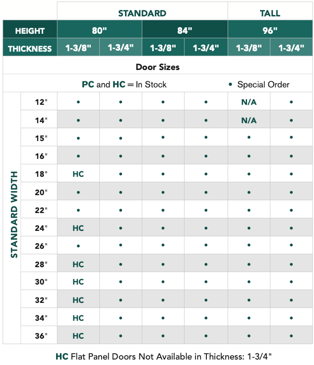Click the "PC and HC = In Stock" legend

pyautogui.click(x=124, y=84)
